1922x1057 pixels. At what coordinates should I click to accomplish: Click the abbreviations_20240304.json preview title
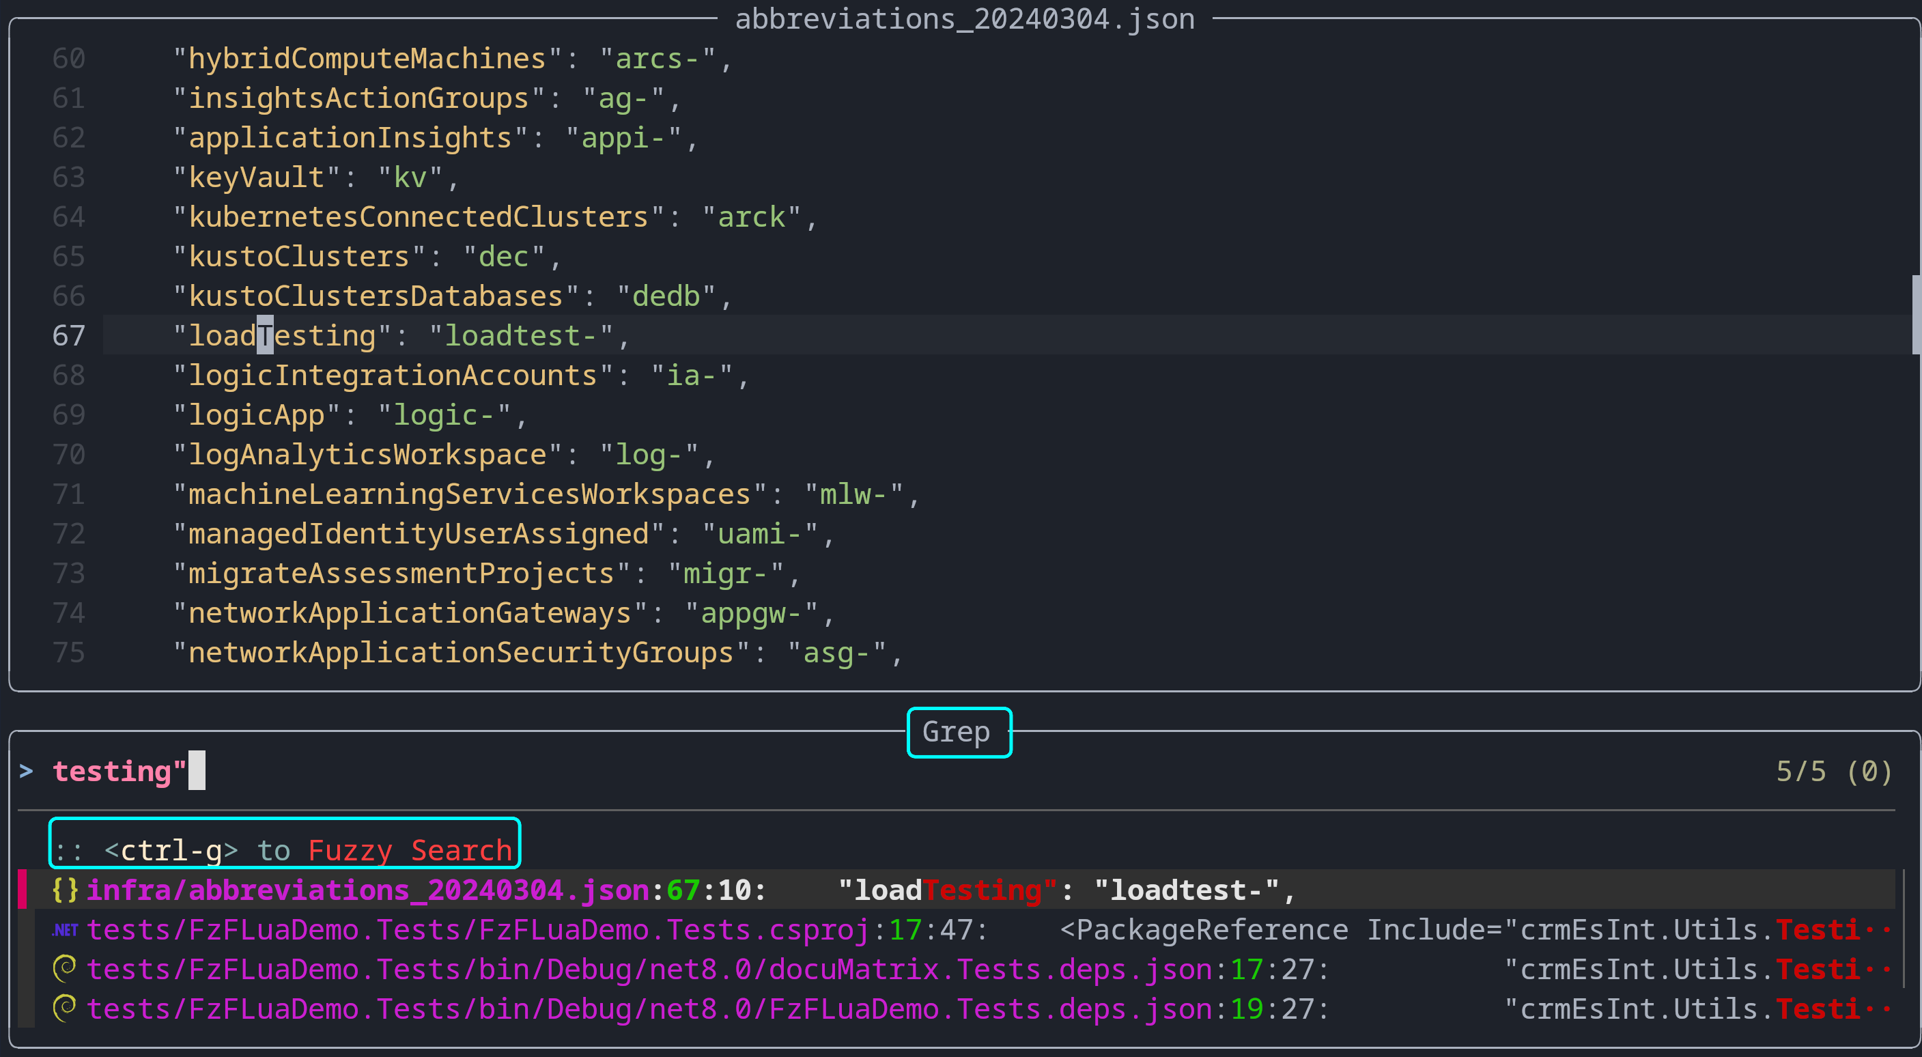(x=964, y=19)
